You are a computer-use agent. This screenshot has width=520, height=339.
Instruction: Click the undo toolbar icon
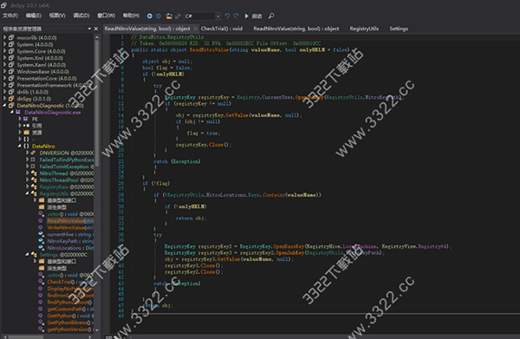click(227, 16)
